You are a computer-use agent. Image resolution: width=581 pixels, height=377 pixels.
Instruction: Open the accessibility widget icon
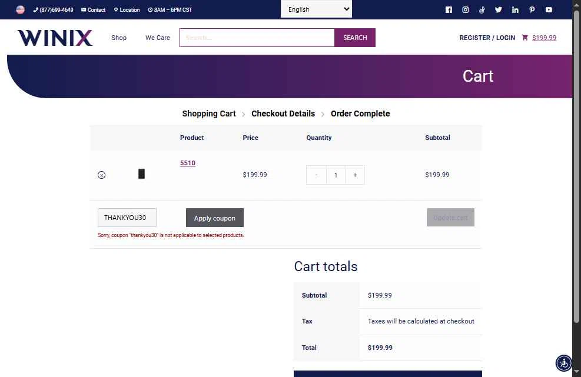click(563, 363)
